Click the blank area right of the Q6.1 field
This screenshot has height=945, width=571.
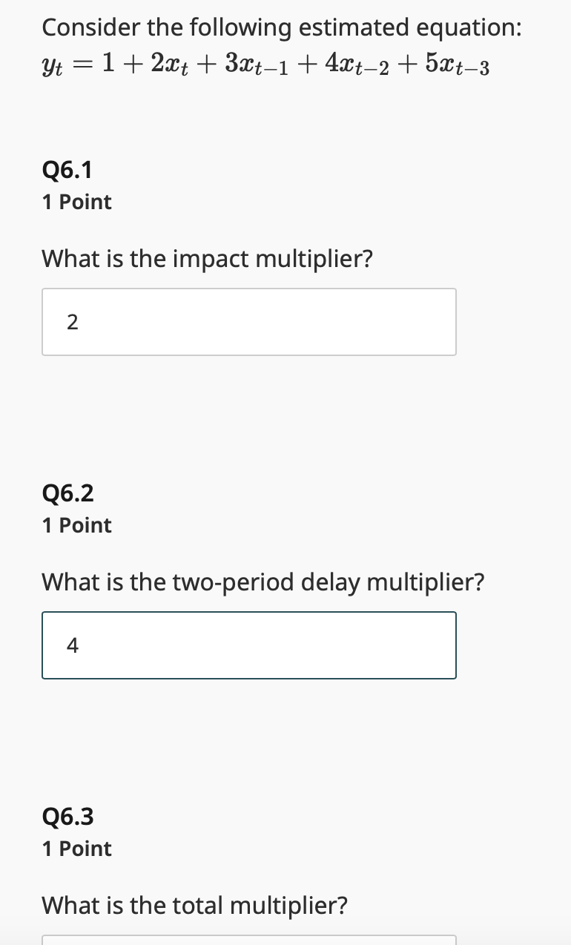pyautogui.click(x=512, y=321)
